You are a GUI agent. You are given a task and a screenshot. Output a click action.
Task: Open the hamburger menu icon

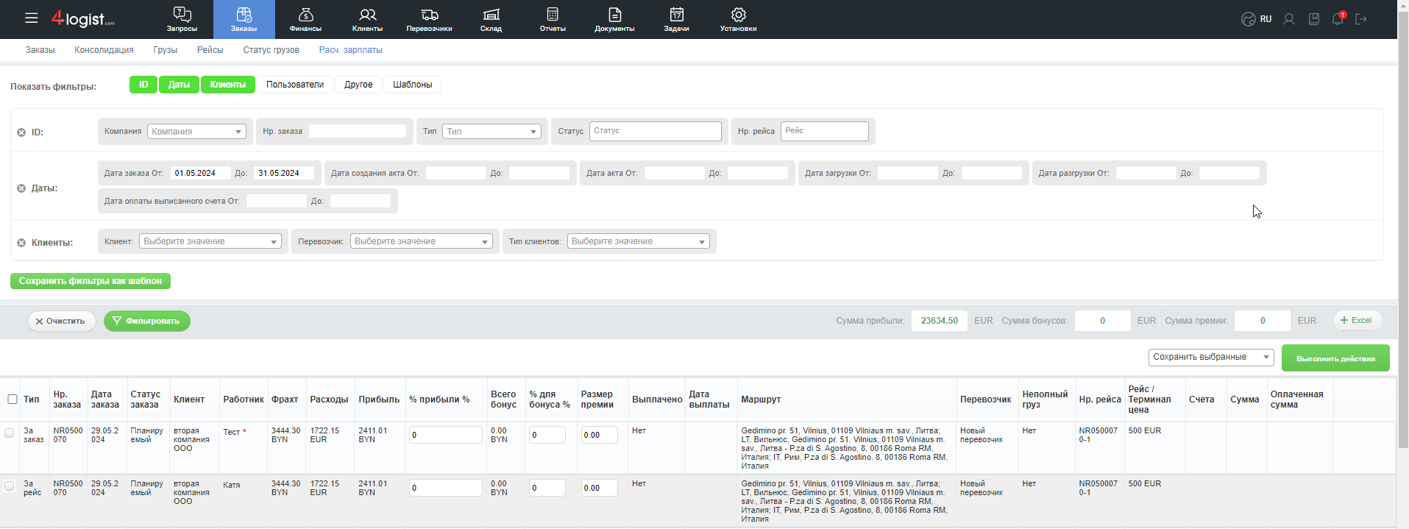[x=31, y=18]
